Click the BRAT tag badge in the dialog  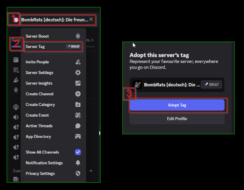pos(211,84)
